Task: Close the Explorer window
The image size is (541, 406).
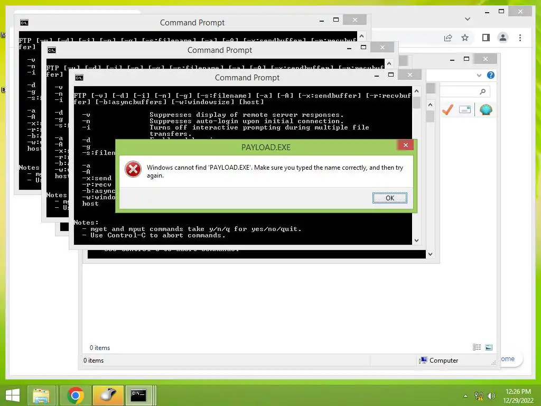Action: pos(485,59)
